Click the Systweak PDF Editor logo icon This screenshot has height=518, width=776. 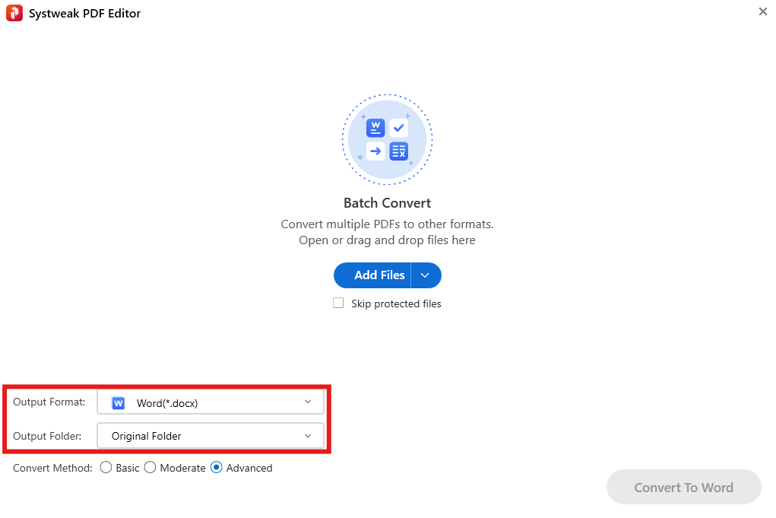tap(14, 13)
